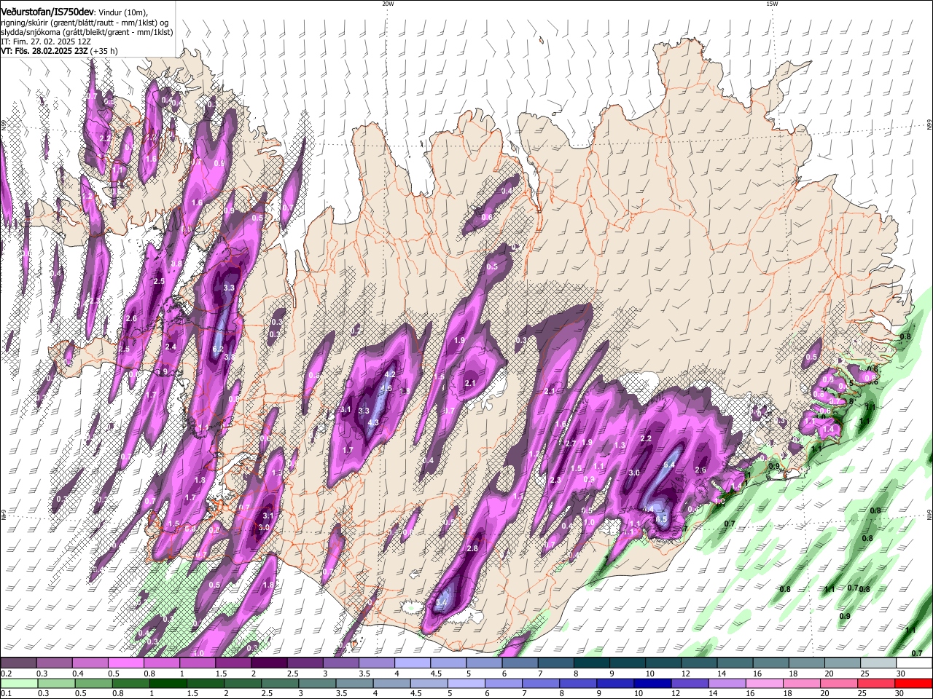Click the 'VT: Fös. 28.02.2025 23Z (+35 h)' line
The image size is (933, 699).
click(59, 51)
